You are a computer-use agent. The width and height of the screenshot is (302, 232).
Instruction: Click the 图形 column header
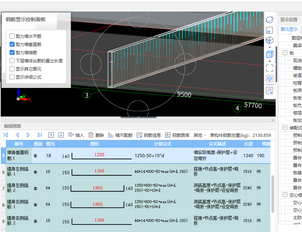[x=95, y=144]
